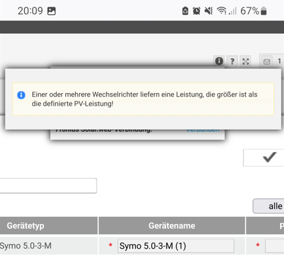This screenshot has height=268, width=284.
Task: Tap the image notification icon near clock
Action: coord(51,11)
